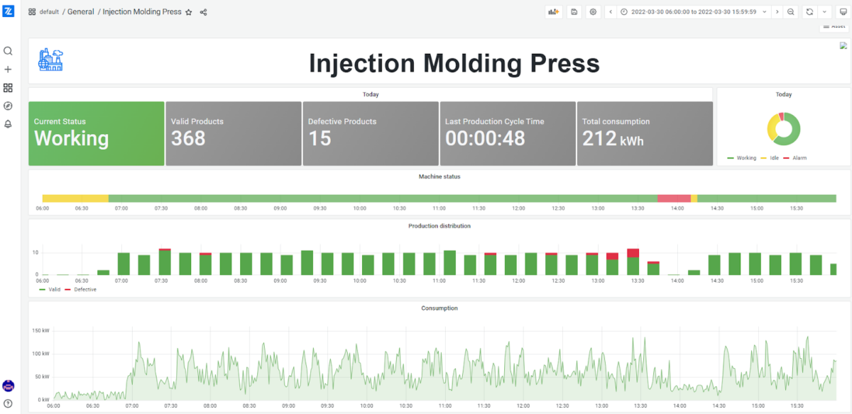
Task: Navigate to General via the breadcrumb
Action: [x=80, y=11]
